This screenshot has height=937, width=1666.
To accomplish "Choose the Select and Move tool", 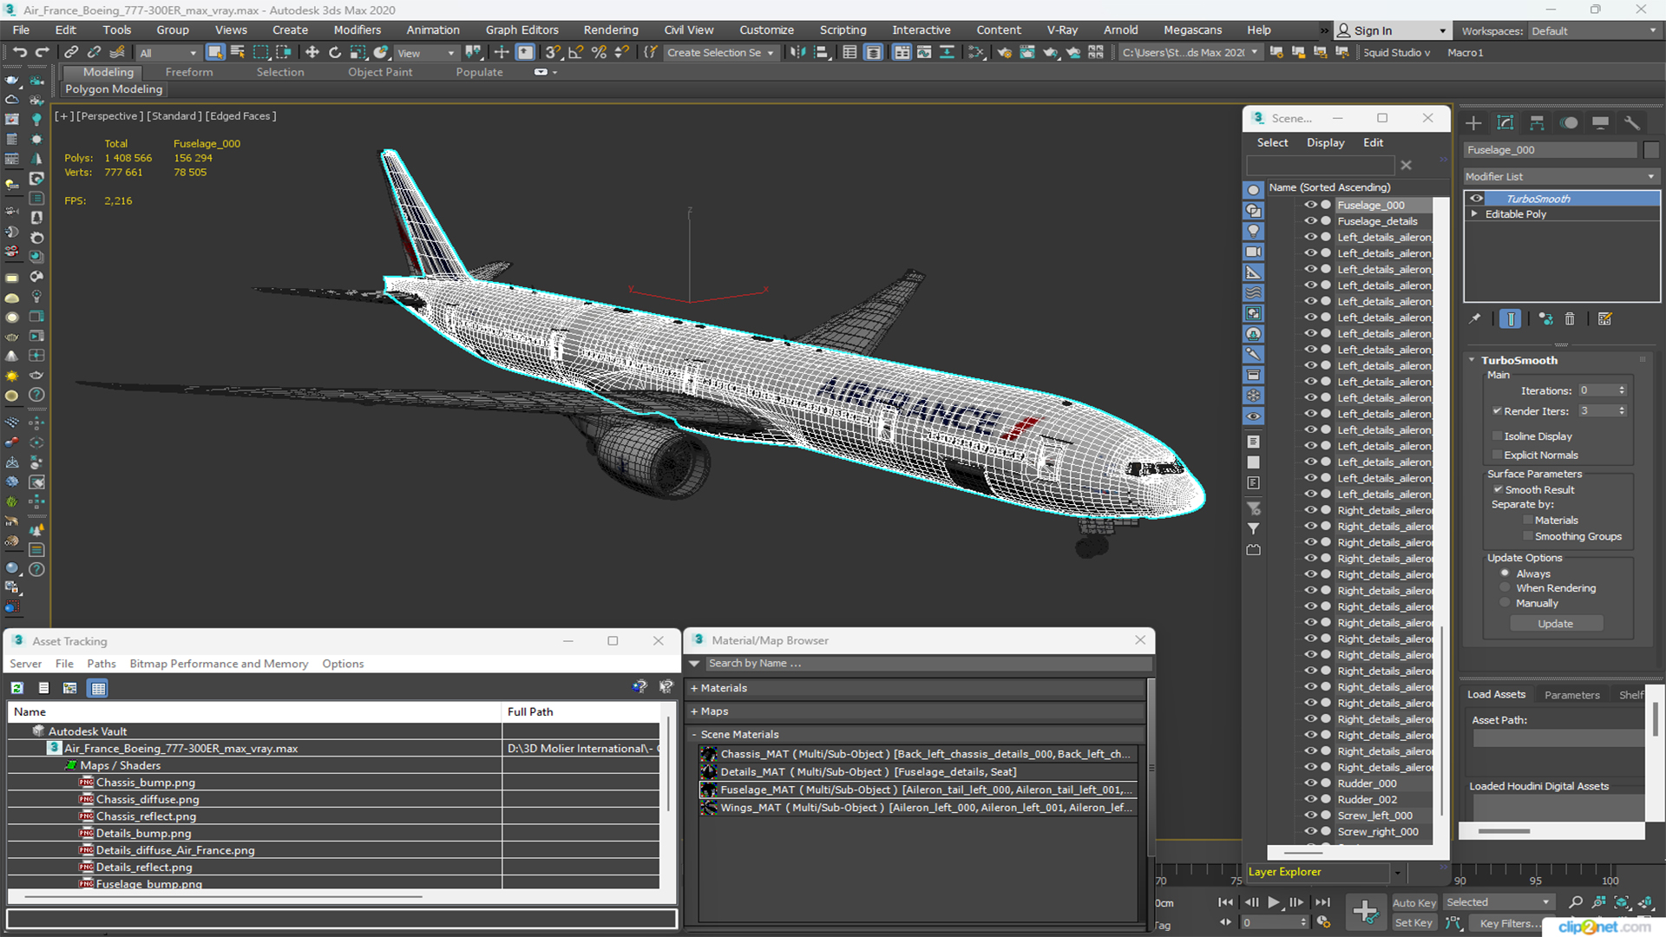I will (x=312, y=53).
